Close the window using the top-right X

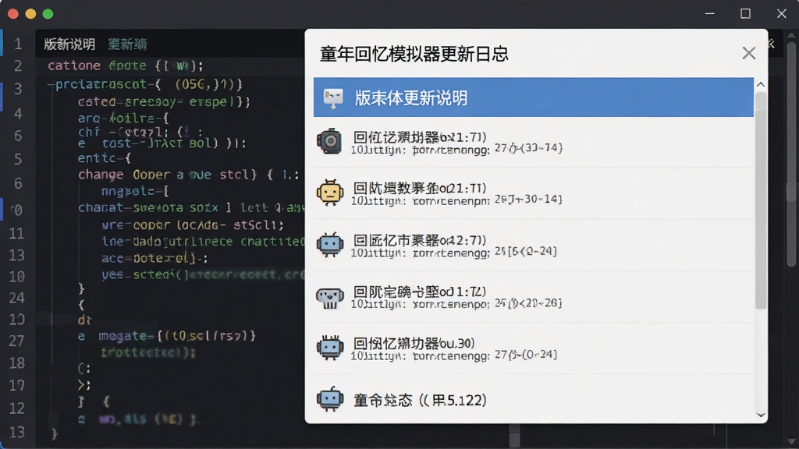click(782, 14)
